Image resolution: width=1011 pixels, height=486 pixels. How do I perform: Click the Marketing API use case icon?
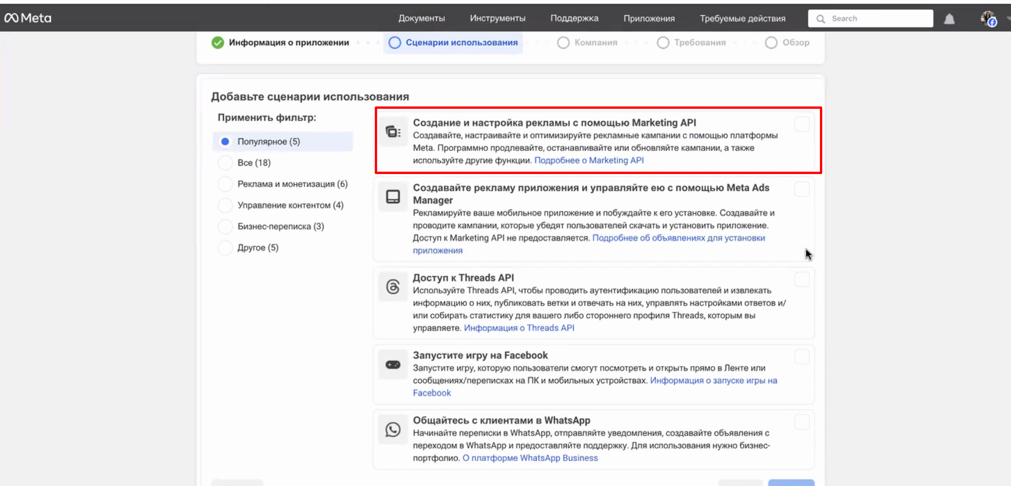click(393, 132)
